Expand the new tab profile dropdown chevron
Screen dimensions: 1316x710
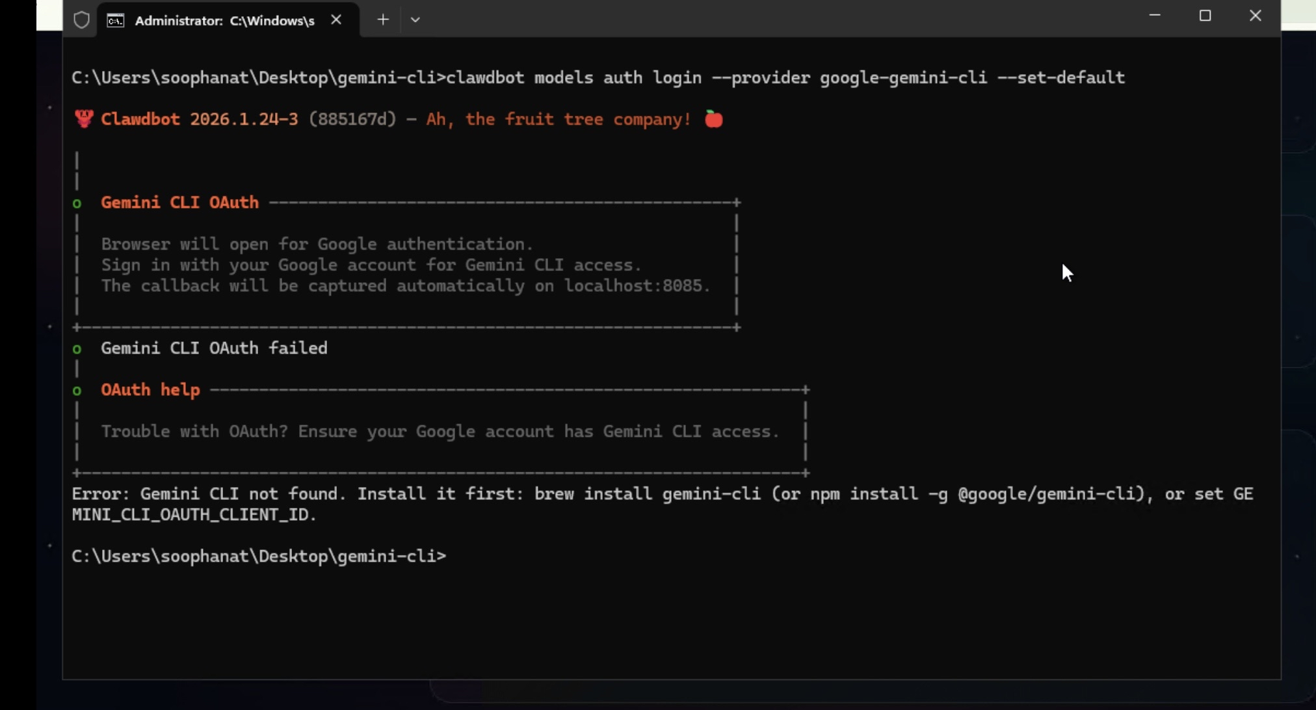point(415,20)
